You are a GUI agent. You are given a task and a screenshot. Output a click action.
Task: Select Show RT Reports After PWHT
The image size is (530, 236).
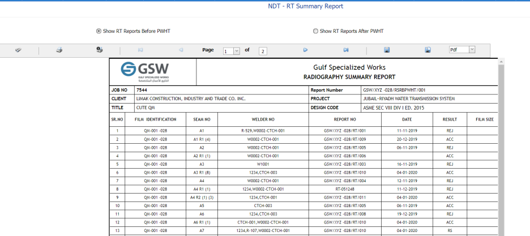316,31
